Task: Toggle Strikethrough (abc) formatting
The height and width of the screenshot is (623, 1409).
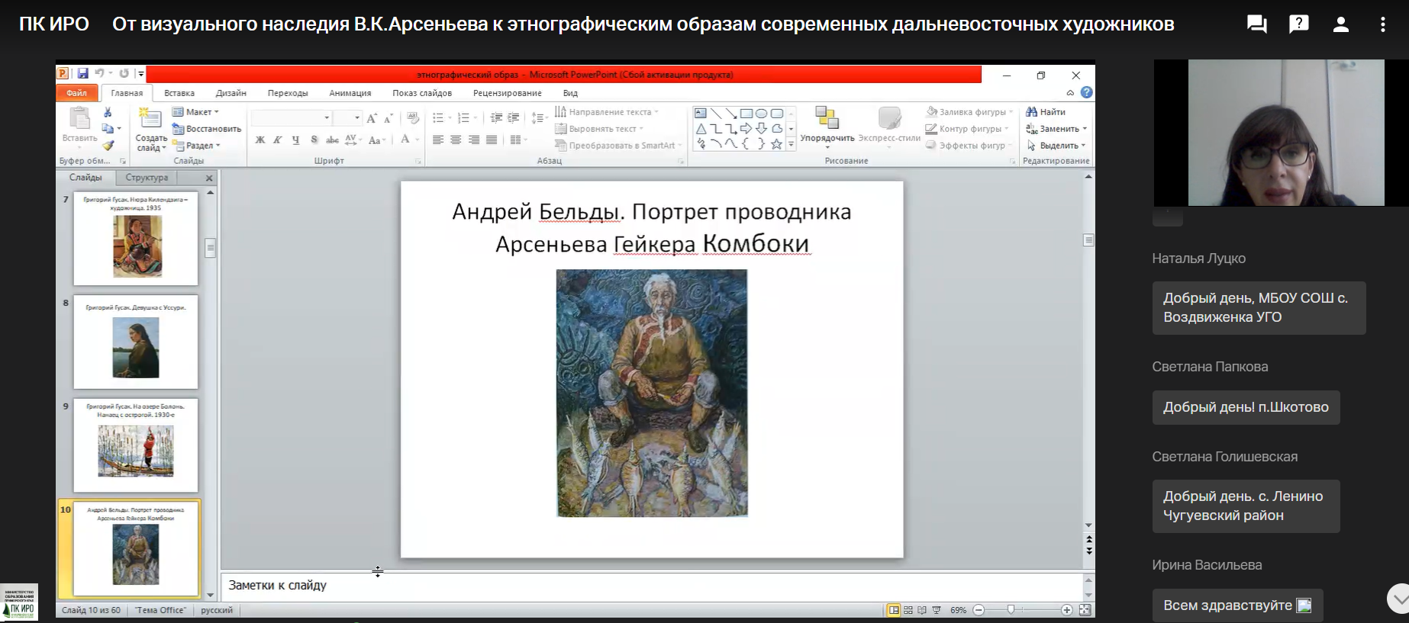Action: [332, 140]
